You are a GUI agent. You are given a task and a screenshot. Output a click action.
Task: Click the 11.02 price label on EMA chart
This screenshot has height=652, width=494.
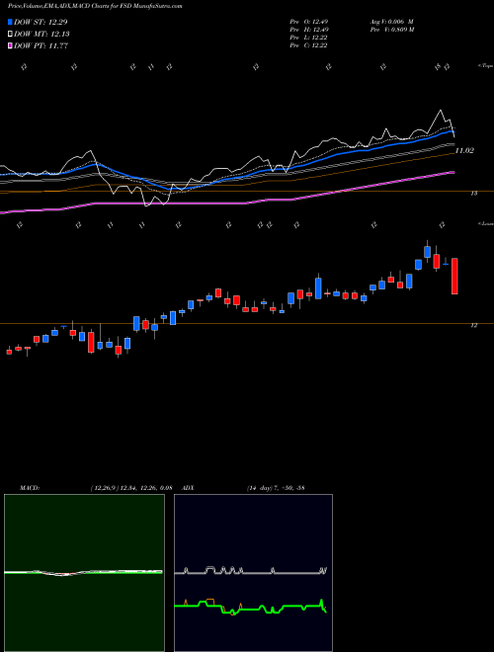coord(464,150)
